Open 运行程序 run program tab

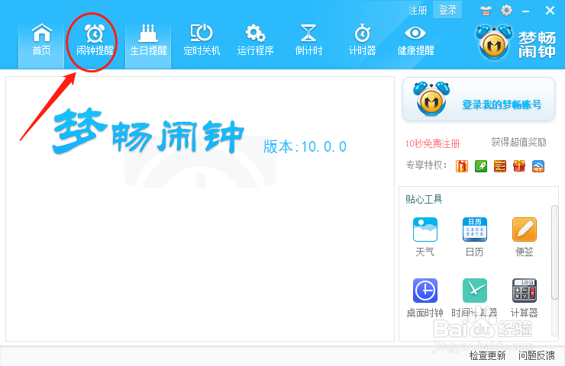(x=255, y=40)
